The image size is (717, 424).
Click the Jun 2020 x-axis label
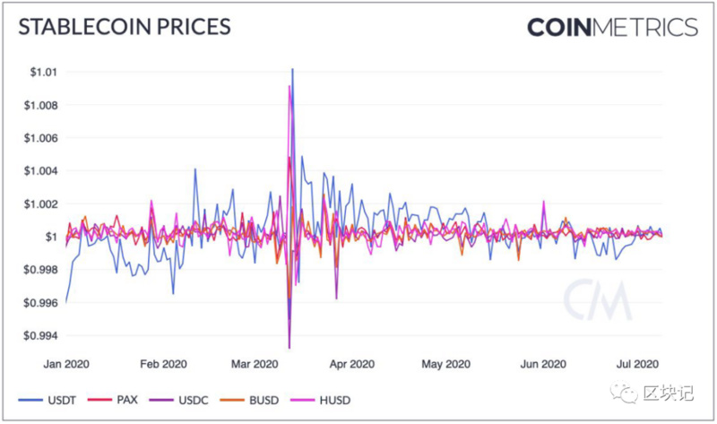[x=542, y=364]
